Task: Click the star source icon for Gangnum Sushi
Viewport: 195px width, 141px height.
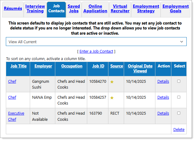Action: click(x=112, y=82)
